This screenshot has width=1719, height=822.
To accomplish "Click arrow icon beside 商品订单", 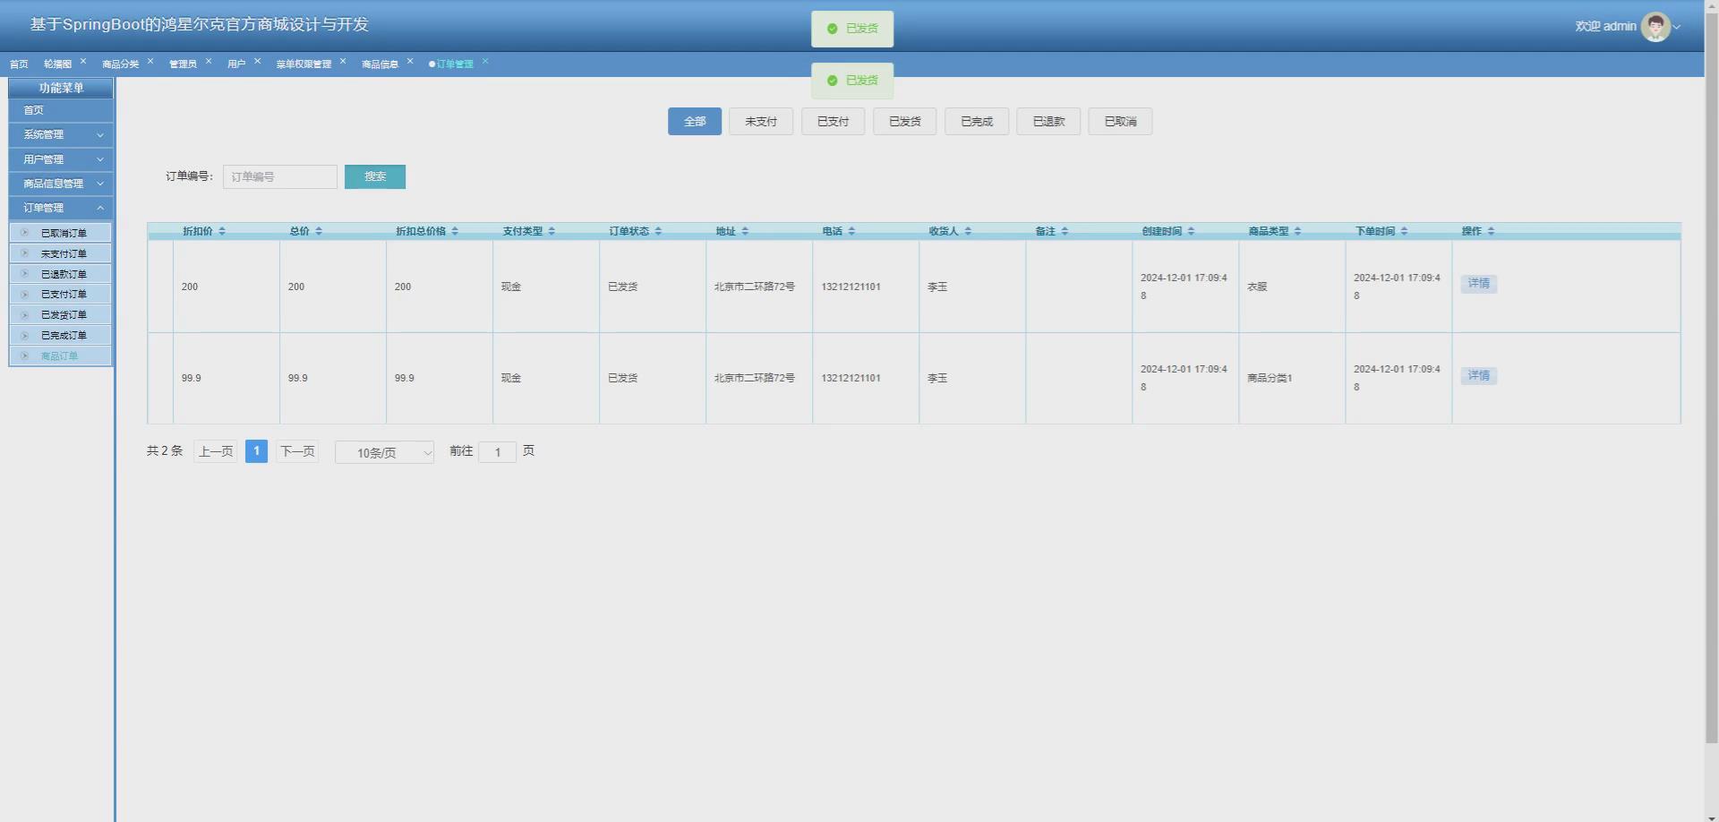I will click(x=25, y=355).
